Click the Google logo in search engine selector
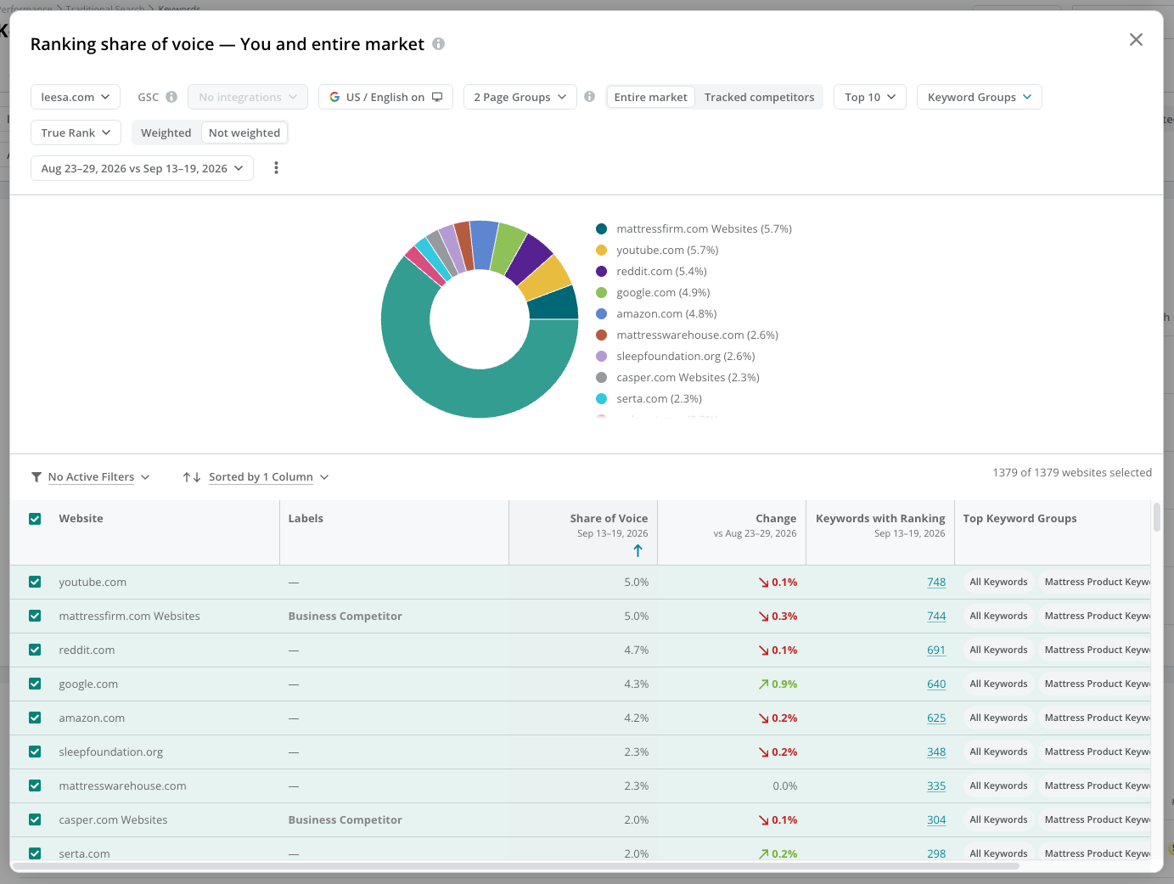The image size is (1174, 884). [x=334, y=97]
